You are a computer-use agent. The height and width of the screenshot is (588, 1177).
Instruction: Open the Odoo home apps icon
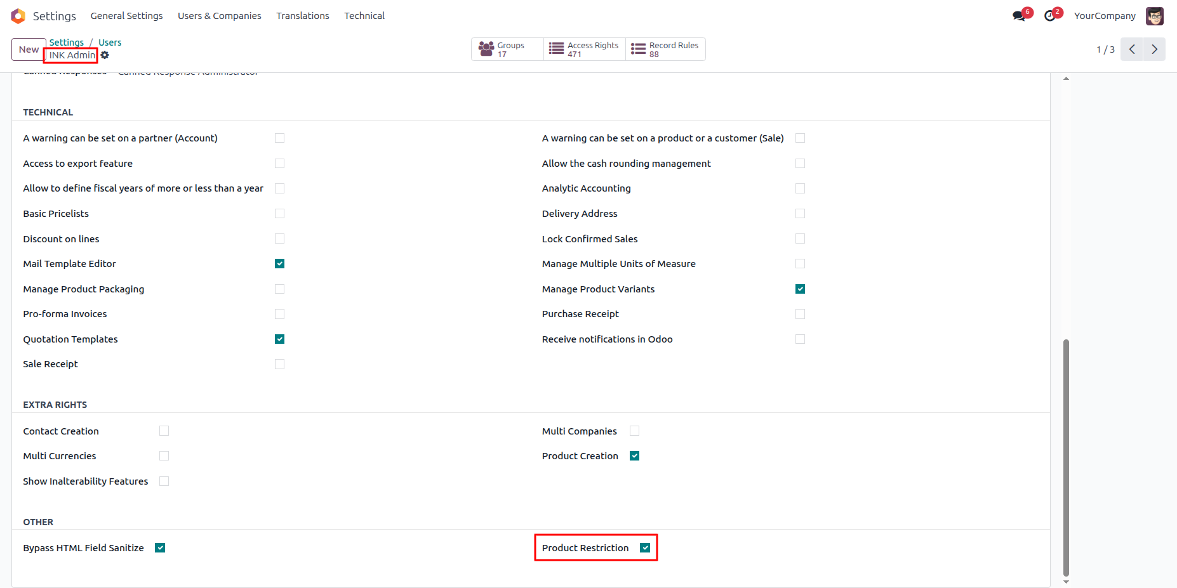pos(18,16)
